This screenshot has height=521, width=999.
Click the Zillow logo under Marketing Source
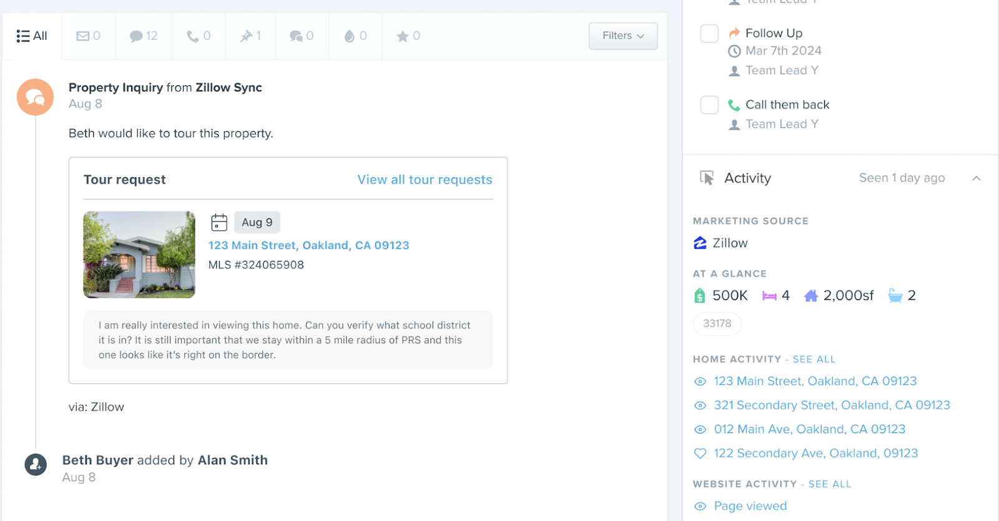(x=700, y=243)
